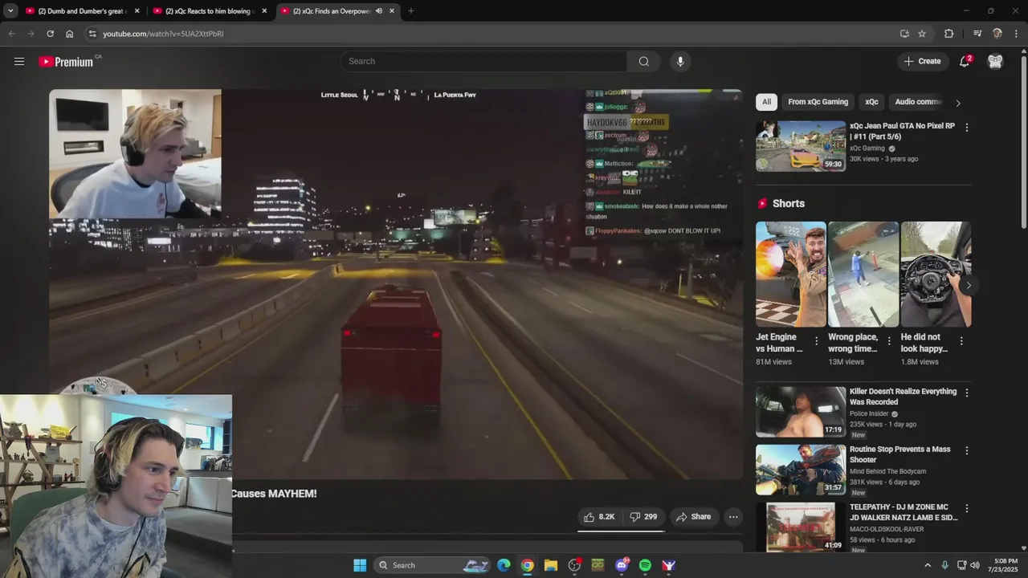
Task: Open options for Killer Doesn't Realize video
Action: click(x=966, y=393)
